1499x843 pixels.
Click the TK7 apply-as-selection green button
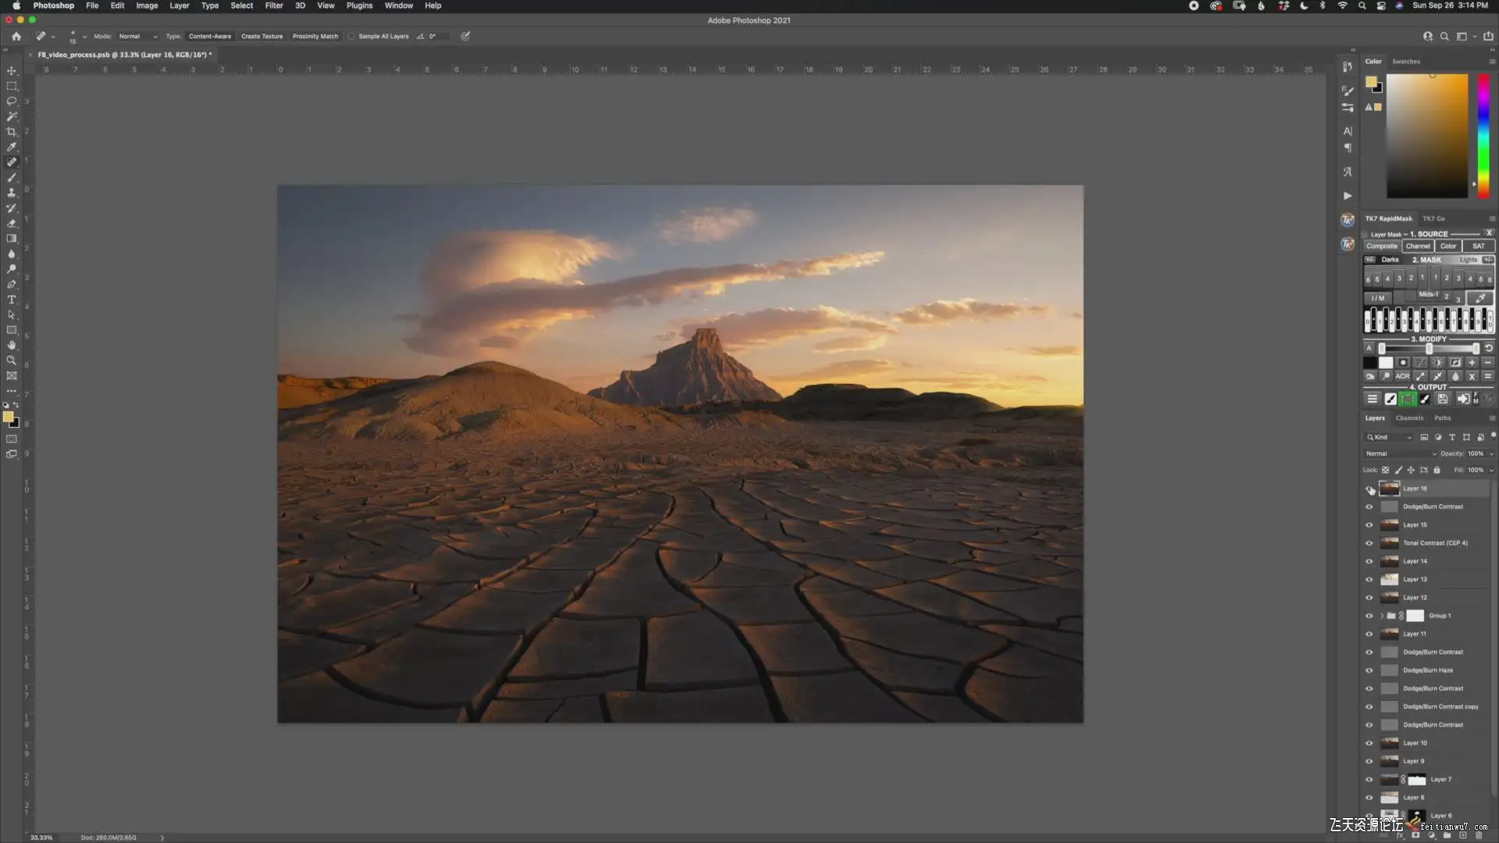pos(1408,399)
